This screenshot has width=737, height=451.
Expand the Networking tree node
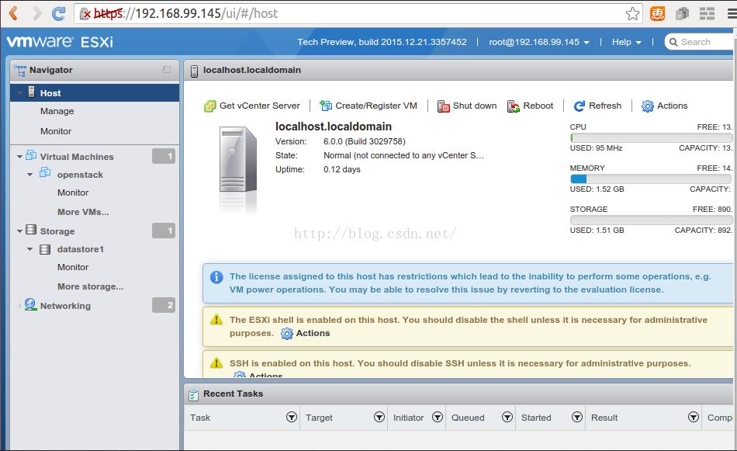point(19,306)
